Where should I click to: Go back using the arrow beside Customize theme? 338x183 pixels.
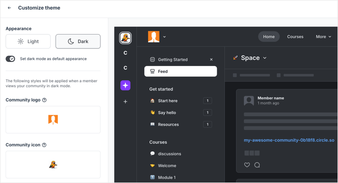click(x=9, y=8)
